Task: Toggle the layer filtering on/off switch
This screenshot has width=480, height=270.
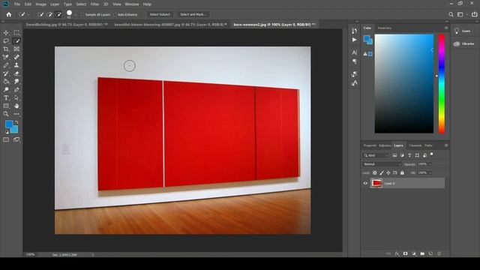Action: coord(432,154)
